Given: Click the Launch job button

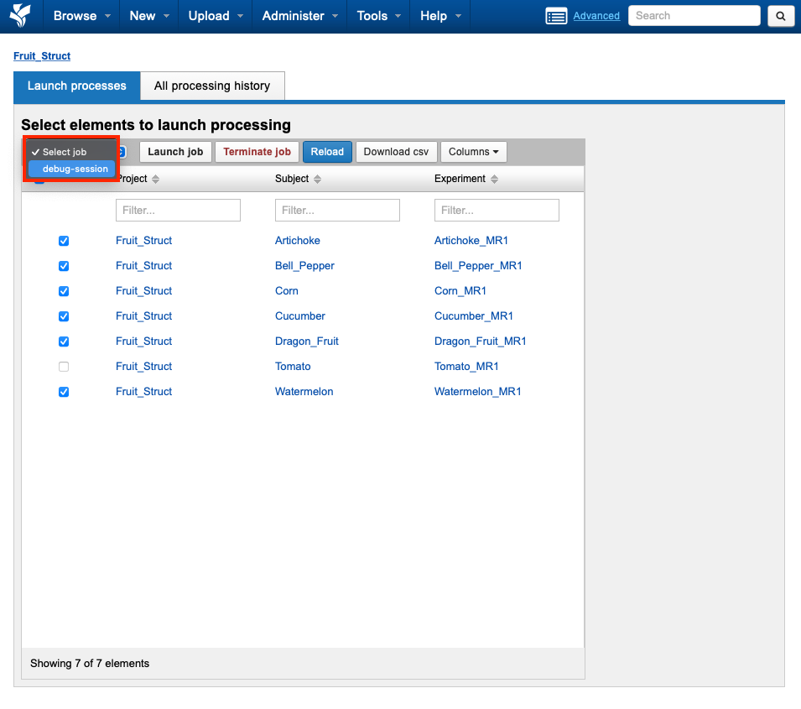Looking at the screenshot, I should [175, 152].
